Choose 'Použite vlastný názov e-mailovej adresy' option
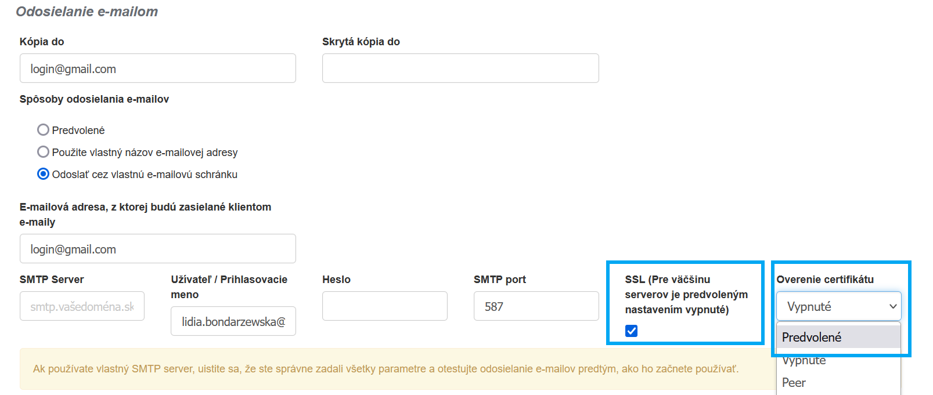933x395 pixels. tap(43, 152)
